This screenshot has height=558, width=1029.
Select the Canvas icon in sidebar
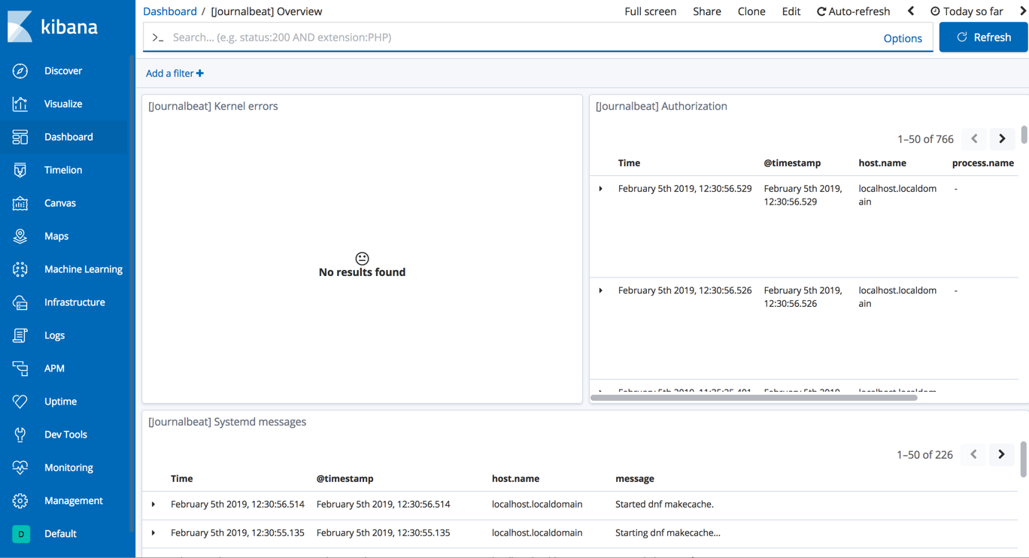(20, 203)
